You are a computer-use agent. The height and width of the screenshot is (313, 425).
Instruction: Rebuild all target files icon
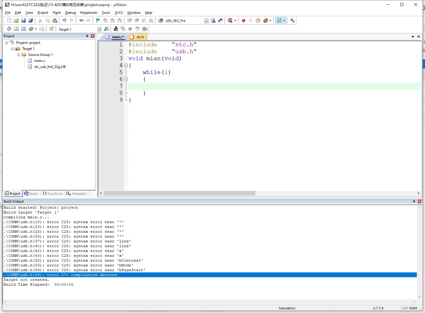pos(23,29)
